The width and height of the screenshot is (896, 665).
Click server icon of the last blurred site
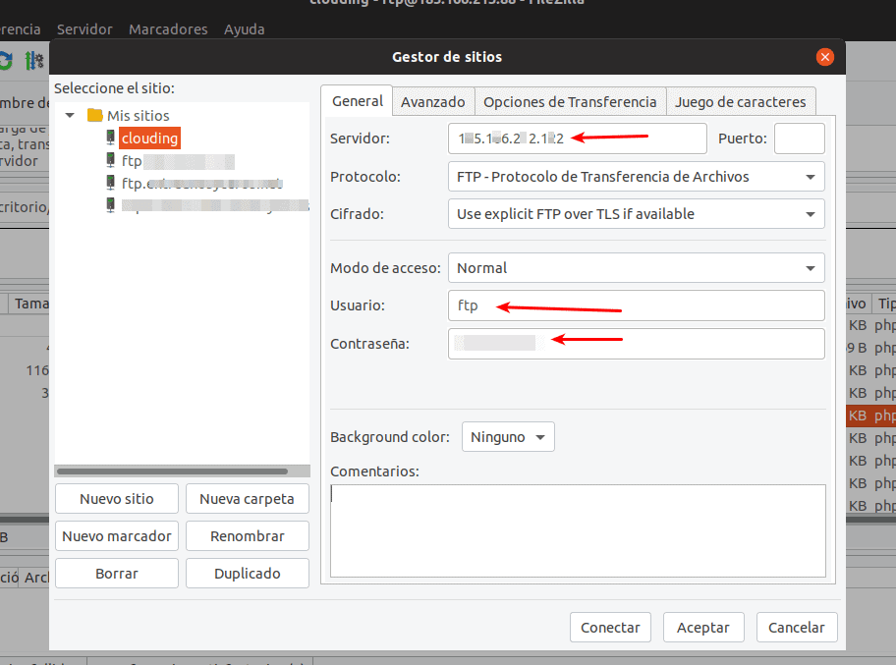(111, 204)
